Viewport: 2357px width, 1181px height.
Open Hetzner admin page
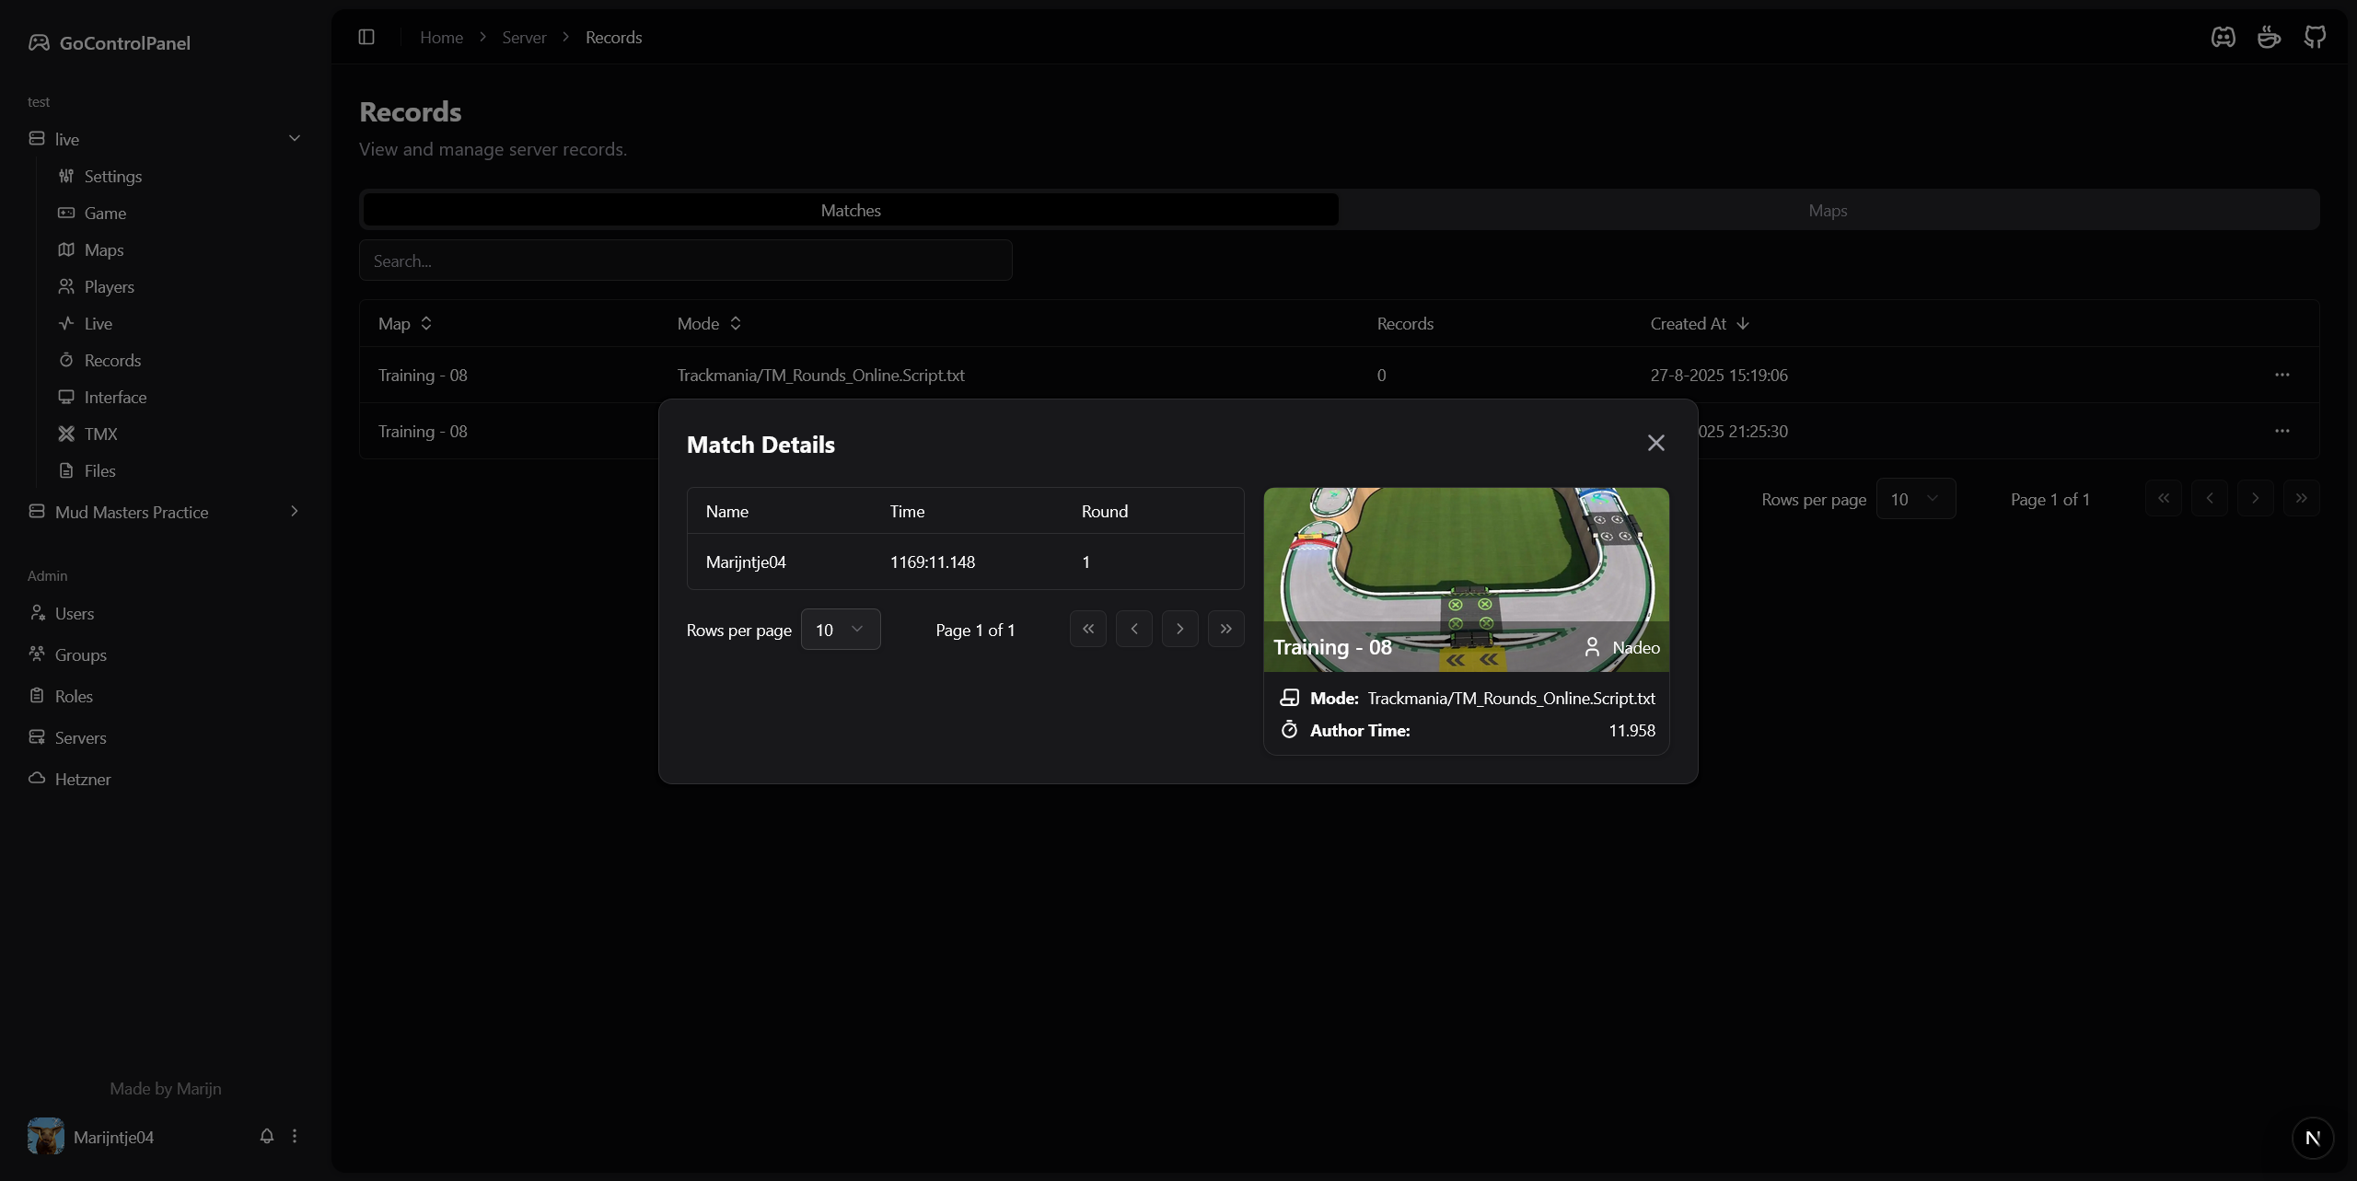click(x=82, y=779)
